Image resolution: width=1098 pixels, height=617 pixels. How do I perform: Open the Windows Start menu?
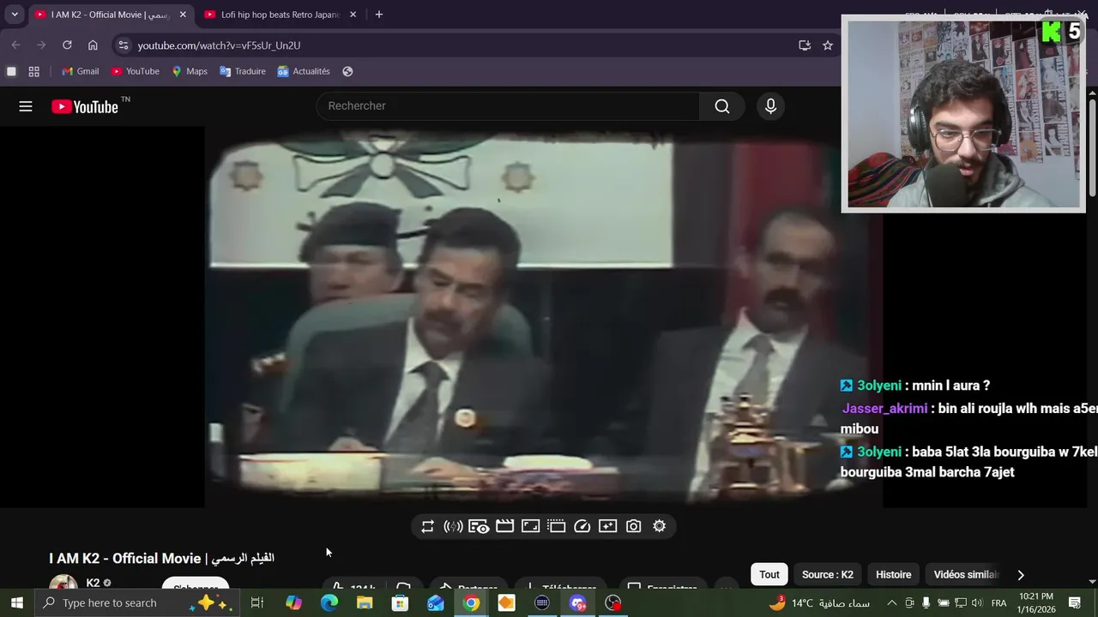[x=16, y=603]
